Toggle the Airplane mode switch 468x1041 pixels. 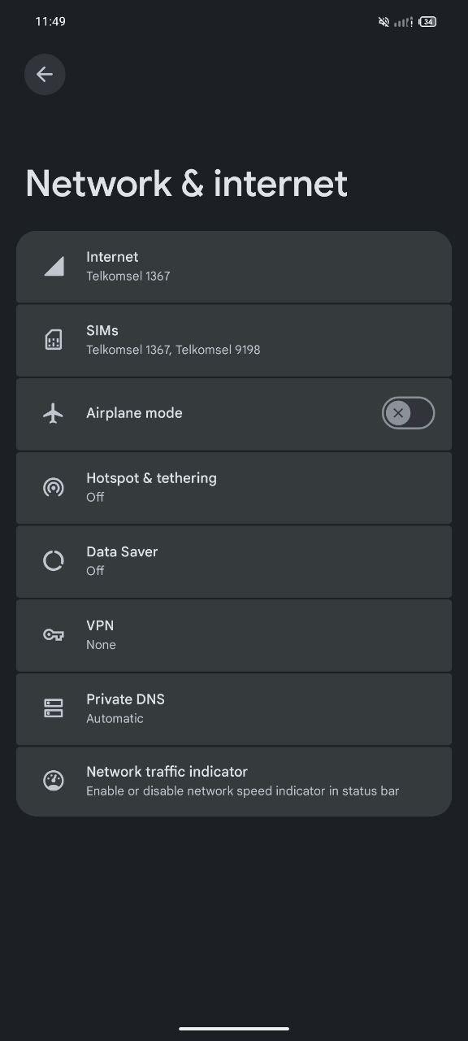coord(408,413)
